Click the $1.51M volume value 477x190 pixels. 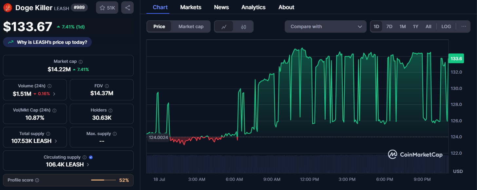(x=22, y=94)
